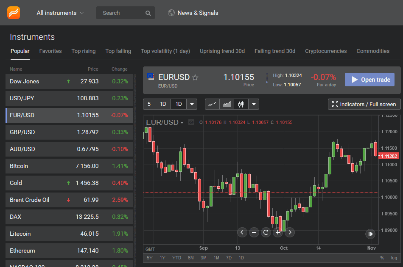Zoom in the chart with plus button
403x267 pixels.
click(278, 232)
